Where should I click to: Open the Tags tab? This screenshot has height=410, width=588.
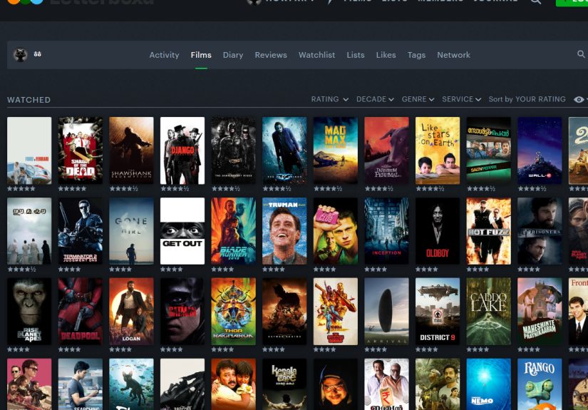point(417,55)
